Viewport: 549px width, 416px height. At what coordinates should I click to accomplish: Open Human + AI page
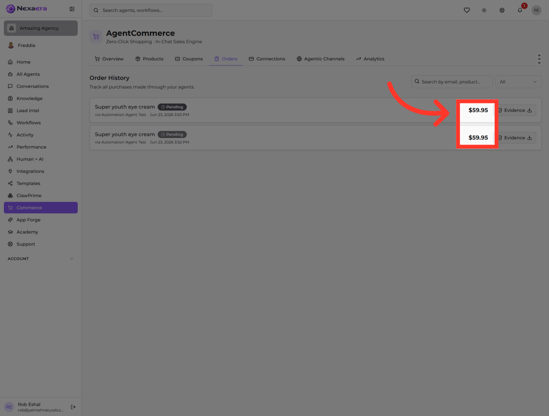[41, 159]
